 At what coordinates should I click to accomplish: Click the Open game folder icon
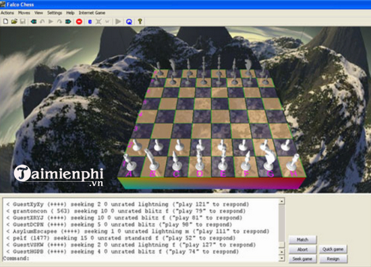pos(14,22)
